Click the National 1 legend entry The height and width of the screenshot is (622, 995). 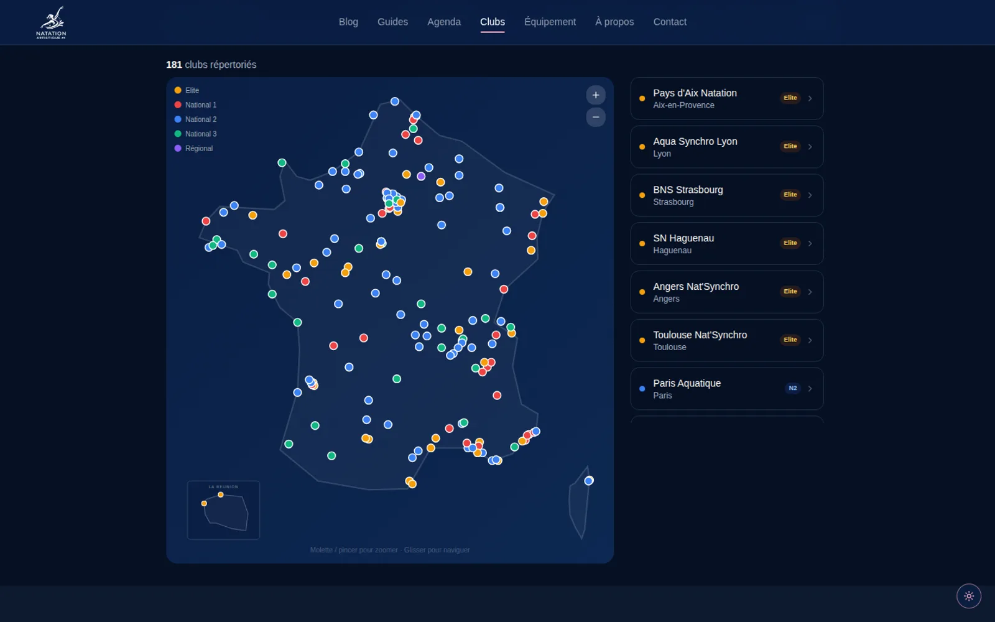tap(195, 105)
